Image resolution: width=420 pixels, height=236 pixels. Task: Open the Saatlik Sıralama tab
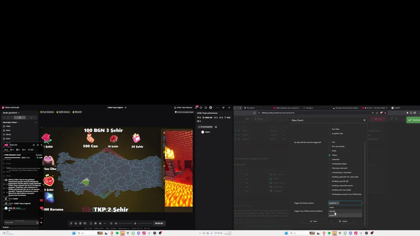click(x=63, y=112)
